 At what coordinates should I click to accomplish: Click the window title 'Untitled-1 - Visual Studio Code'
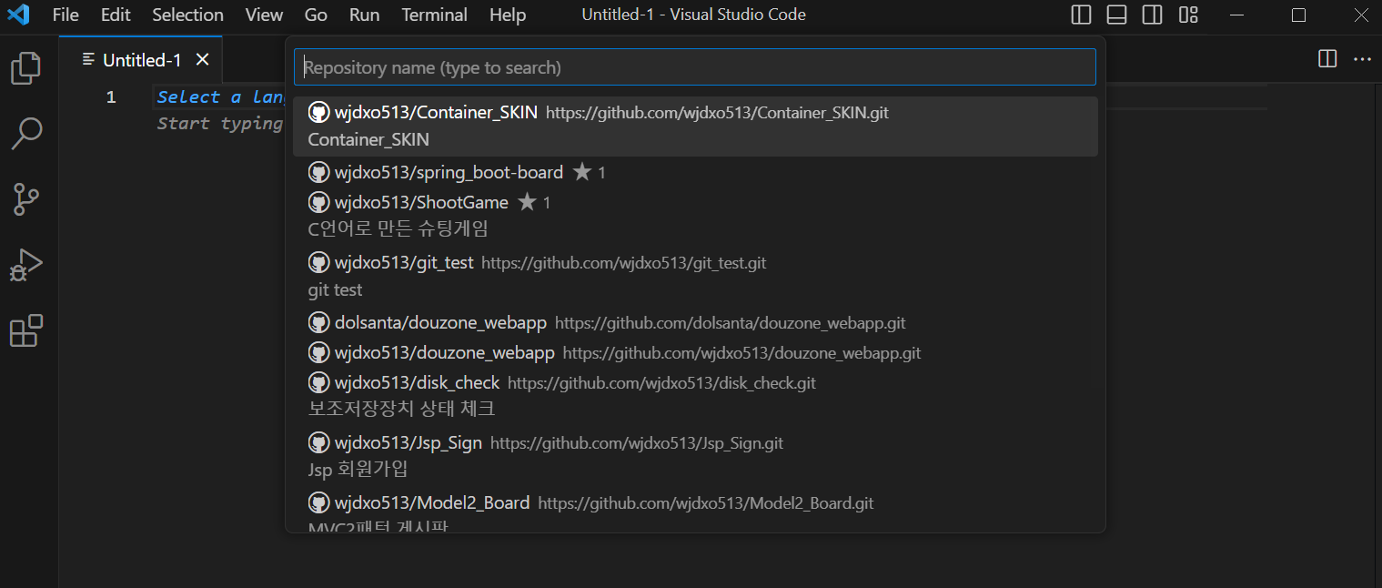(x=693, y=15)
